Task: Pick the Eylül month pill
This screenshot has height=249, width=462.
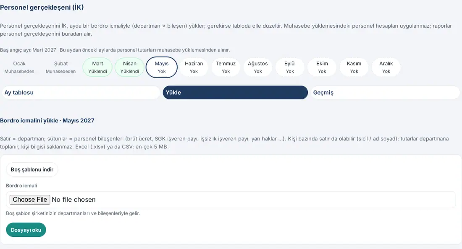Action: 290,67
